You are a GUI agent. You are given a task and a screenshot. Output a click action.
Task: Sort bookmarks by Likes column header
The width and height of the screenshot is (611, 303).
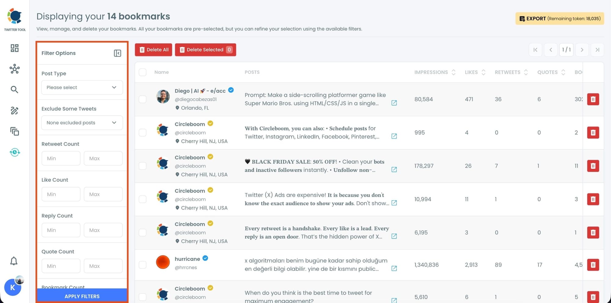pos(475,72)
